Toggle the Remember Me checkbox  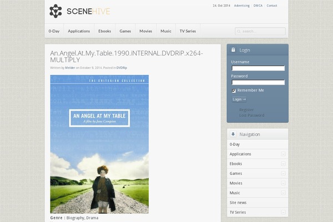(x=234, y=90)
